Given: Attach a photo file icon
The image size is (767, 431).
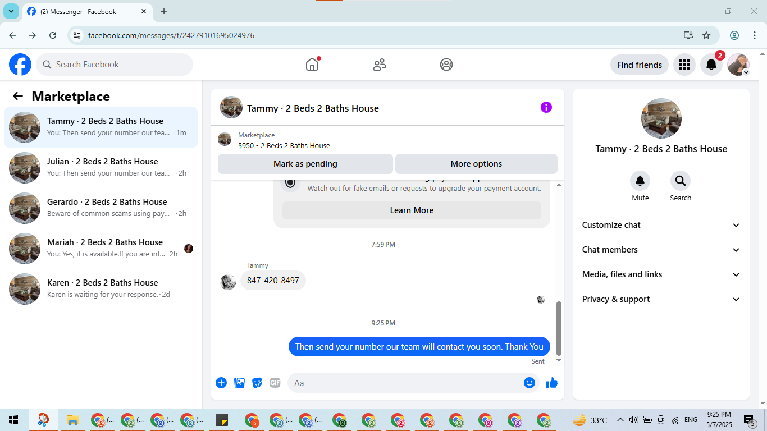Looking at the screenshot, I should [240, 383].
